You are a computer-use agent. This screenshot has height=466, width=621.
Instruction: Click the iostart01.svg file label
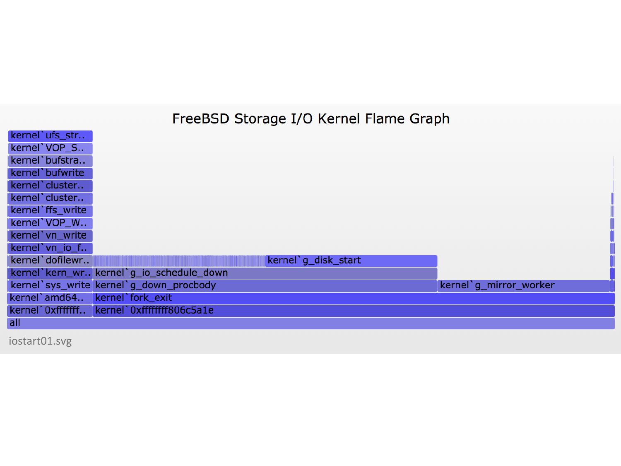click(40, 341)
